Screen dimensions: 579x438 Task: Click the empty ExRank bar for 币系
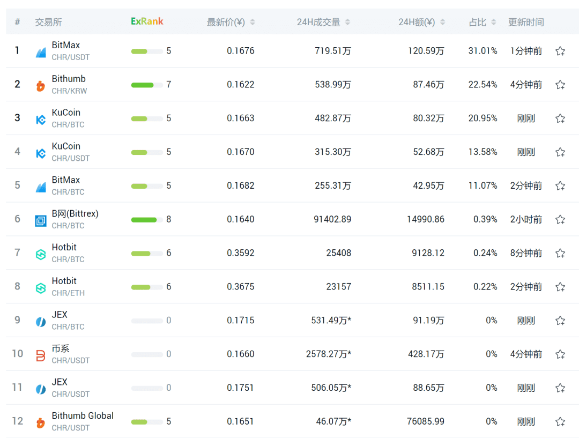click(x=147, y=354)
